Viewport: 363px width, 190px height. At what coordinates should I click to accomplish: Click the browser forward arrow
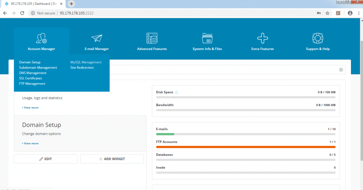point(14,13)
